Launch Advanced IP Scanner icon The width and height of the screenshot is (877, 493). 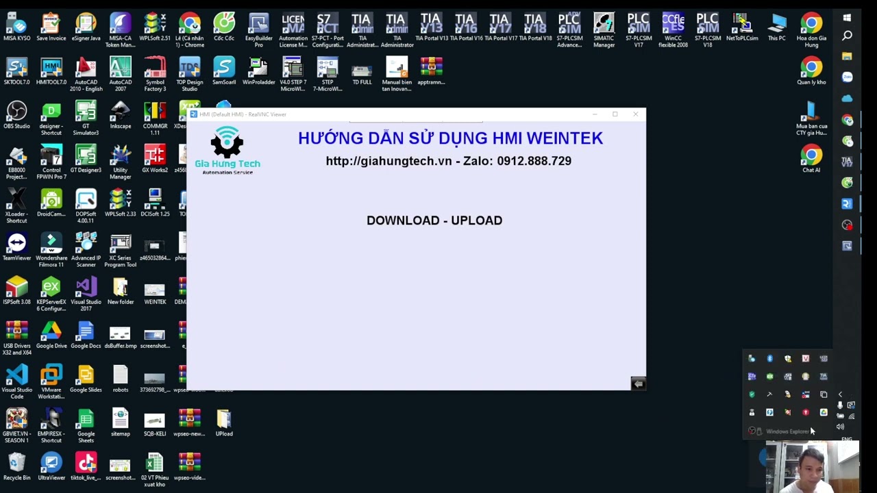pyautogui.click(x=86, y=250)
